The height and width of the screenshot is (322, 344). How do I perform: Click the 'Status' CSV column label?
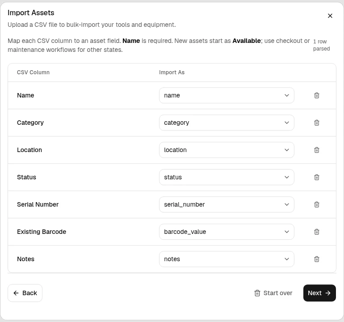26,177
